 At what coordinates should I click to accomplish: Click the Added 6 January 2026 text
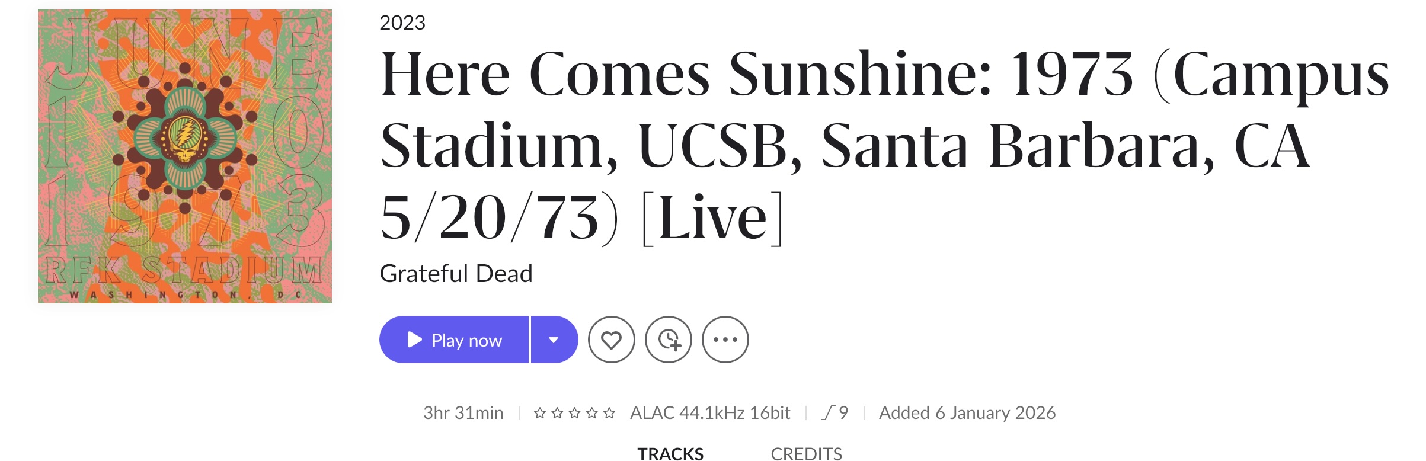pos(967,413)
